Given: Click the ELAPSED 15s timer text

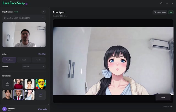Looking at the screenshot, I should (x=167, y=106).
